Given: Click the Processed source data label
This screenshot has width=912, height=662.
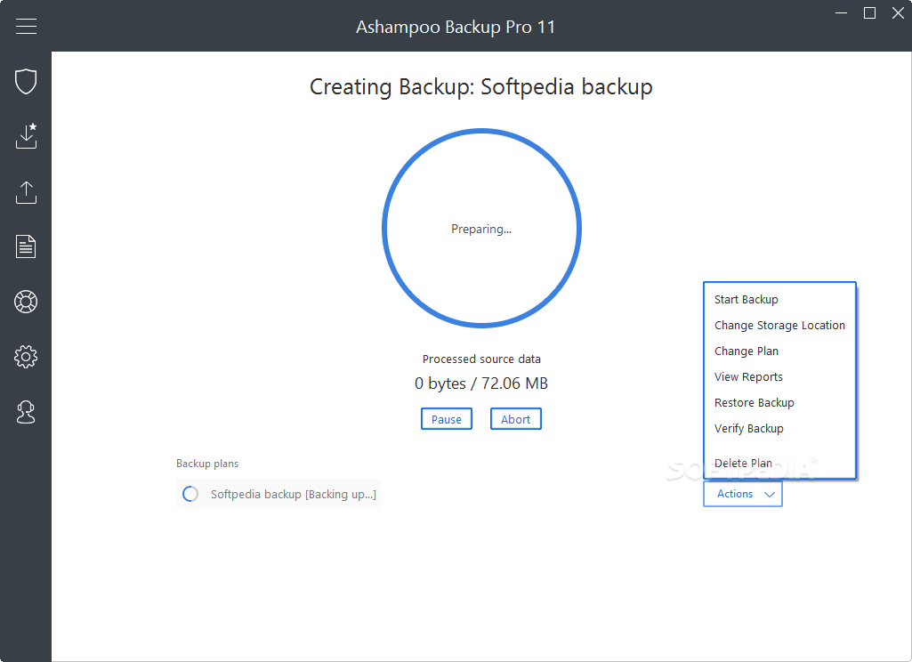Looking at the screenshot, I should point(481,359).
